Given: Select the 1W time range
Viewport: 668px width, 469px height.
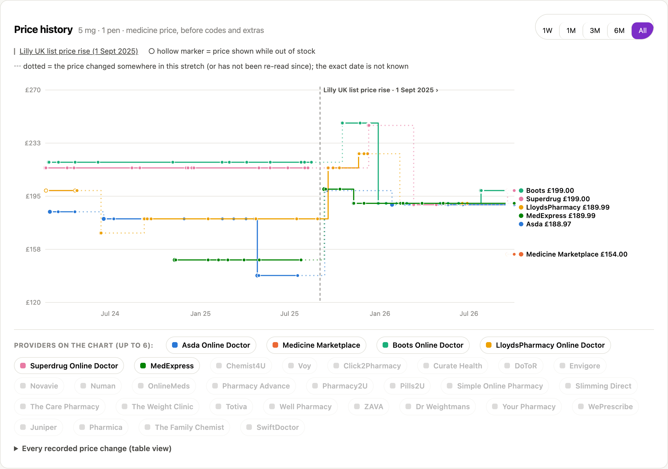Looking at the screenshot, I should coord(547,30).
